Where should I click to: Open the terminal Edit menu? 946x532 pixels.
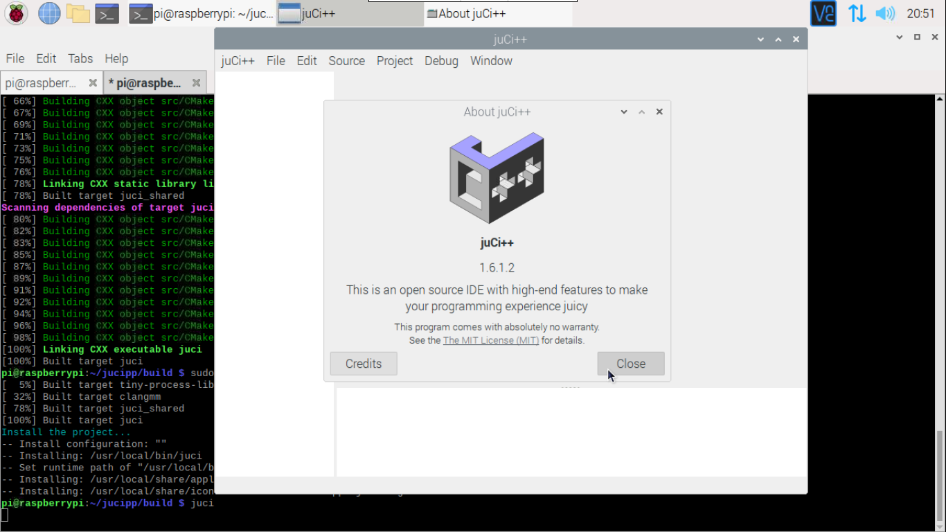(x=46, y=59)
